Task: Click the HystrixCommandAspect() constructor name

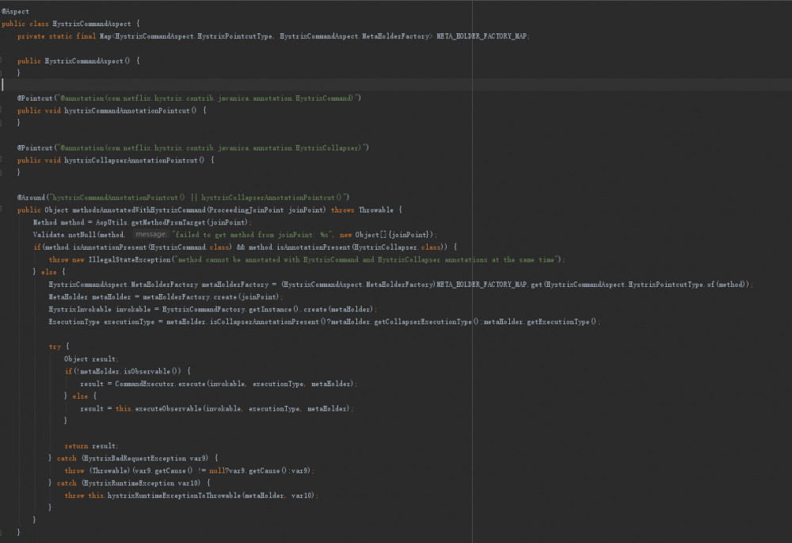Action: pos(87,61)
